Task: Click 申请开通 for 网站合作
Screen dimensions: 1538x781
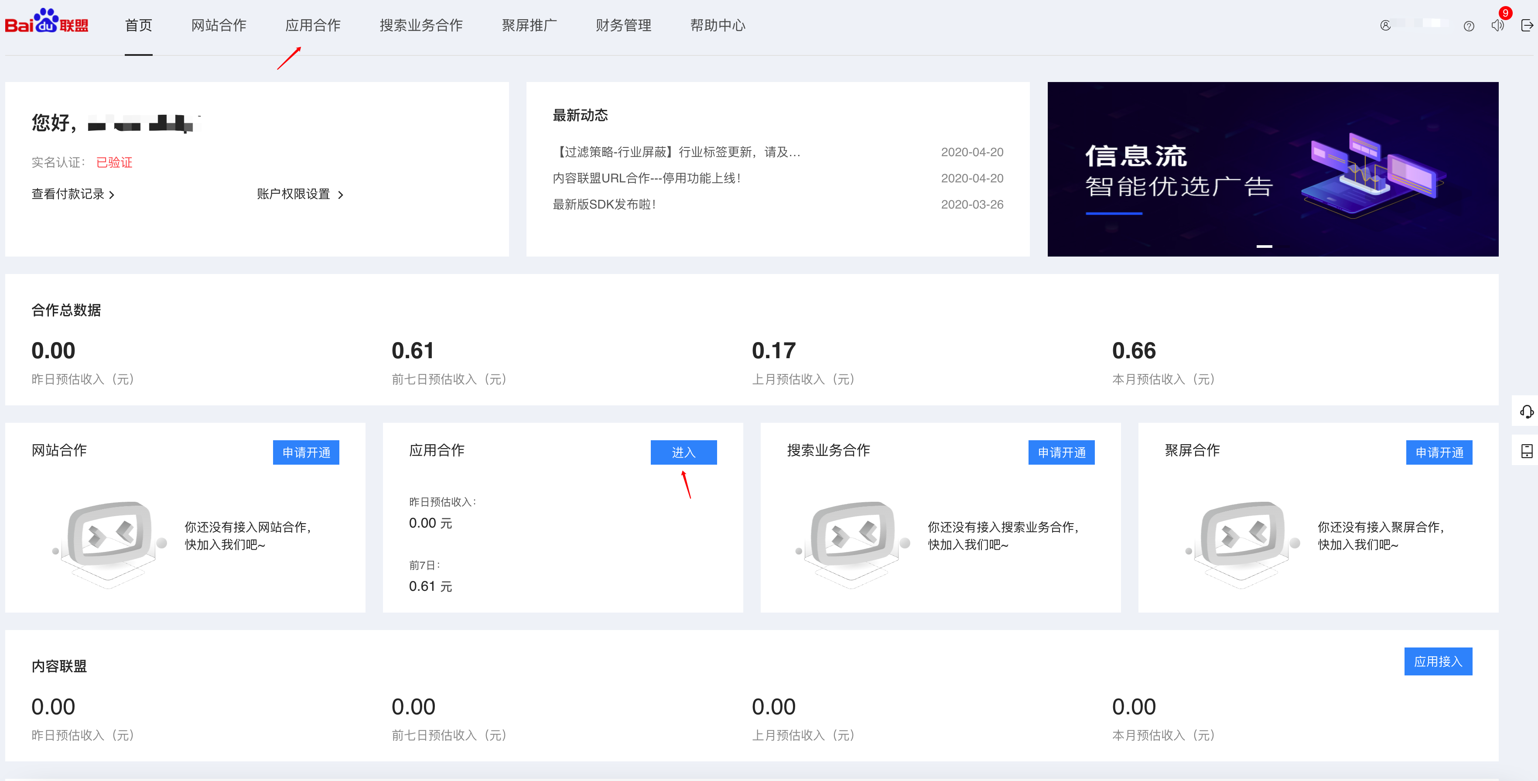Action: [x=306, y=452]
